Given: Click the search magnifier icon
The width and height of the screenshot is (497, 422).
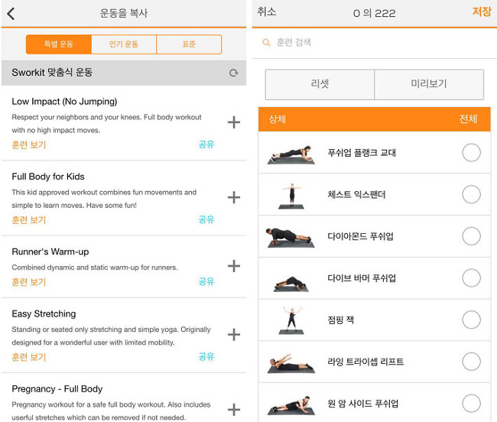Looking at the screenshot, I should 266,44.
